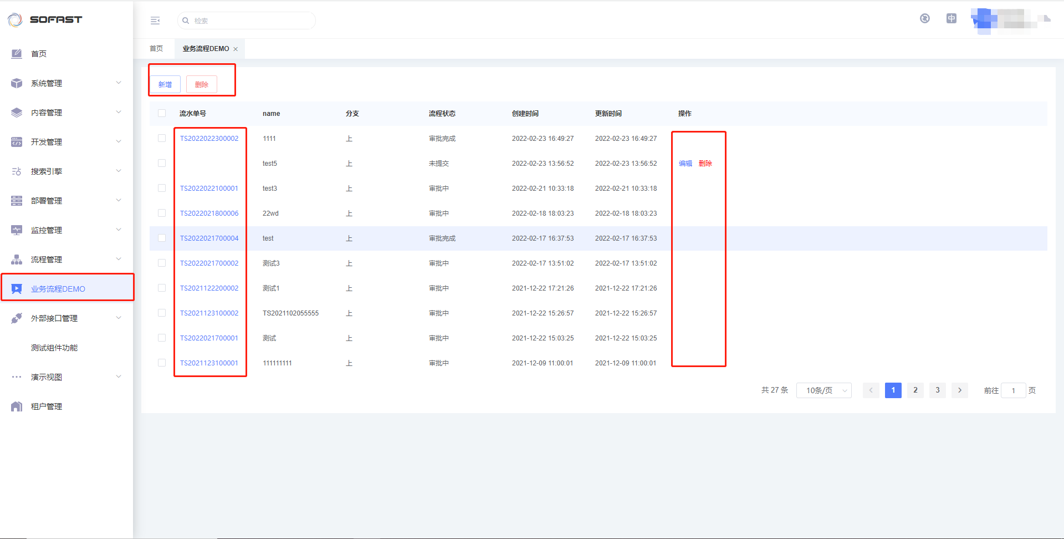The width and height of the screenshot is (1064, 539).
Task: Open the TS2022021700004 serial number link
Action: pyautogui.click(x=209, y=238)
